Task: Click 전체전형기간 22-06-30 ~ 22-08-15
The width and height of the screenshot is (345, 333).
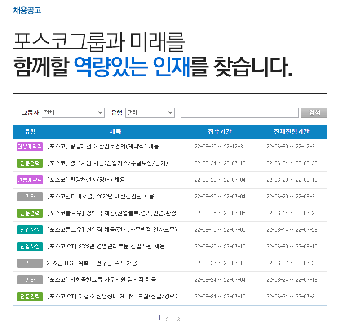Action: coord(292,247)
